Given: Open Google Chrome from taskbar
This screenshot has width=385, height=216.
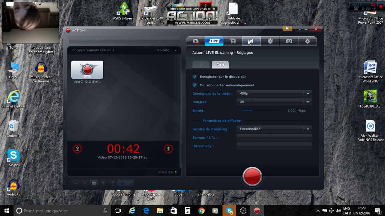Looking at the screenshot, I should 202,211.
